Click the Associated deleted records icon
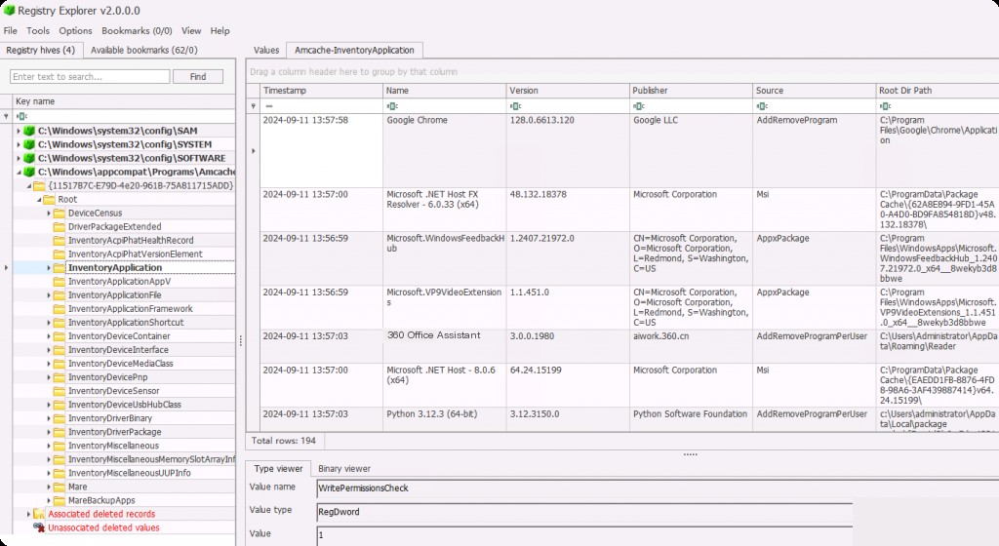Viewport: 999px width, 546px height. (x=39, y=514)
